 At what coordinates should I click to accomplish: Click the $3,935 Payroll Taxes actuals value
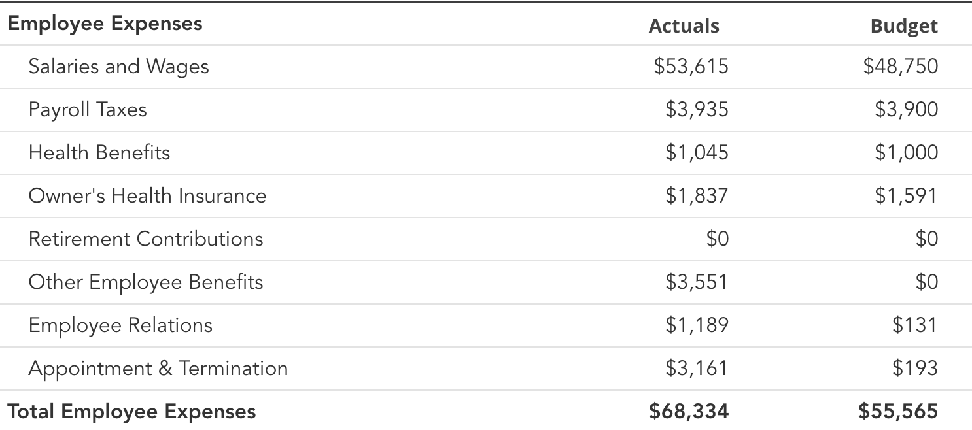697,110
